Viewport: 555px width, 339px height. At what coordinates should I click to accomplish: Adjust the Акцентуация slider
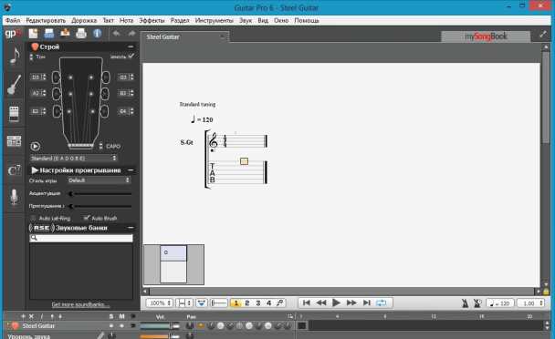pos(100,194)
